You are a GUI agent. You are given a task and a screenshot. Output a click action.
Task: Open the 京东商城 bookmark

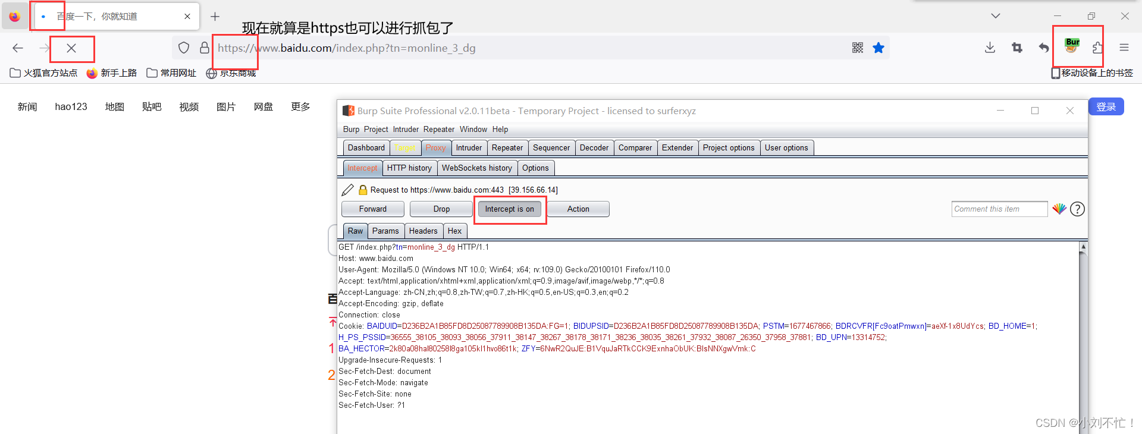point(231,73)
